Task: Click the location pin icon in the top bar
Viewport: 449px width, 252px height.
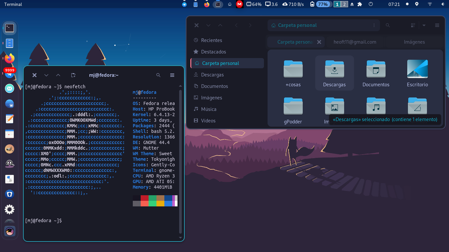Action: 417,4
